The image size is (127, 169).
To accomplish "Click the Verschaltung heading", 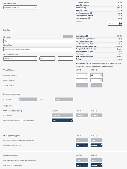I will point(9,70).
